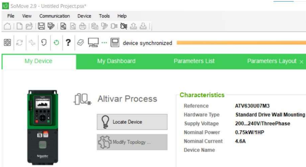Click the Home start page icon
Image resolution: width=306 pixels, height=167 pixels.
(7, 26)
